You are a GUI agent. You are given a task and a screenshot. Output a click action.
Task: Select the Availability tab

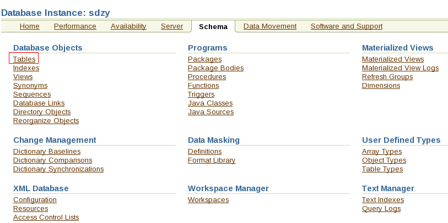128,26
